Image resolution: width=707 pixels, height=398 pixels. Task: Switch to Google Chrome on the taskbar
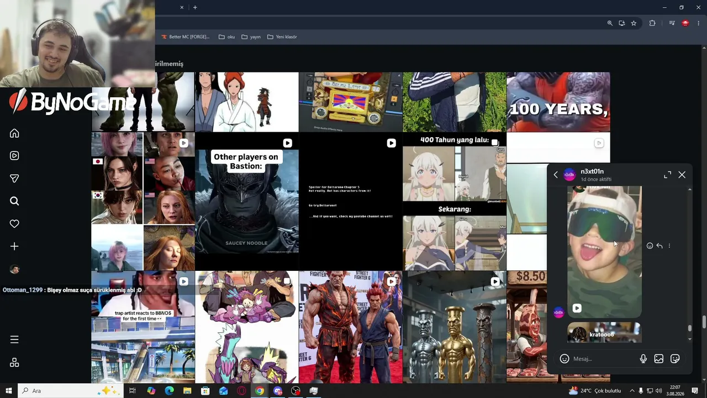260,391
